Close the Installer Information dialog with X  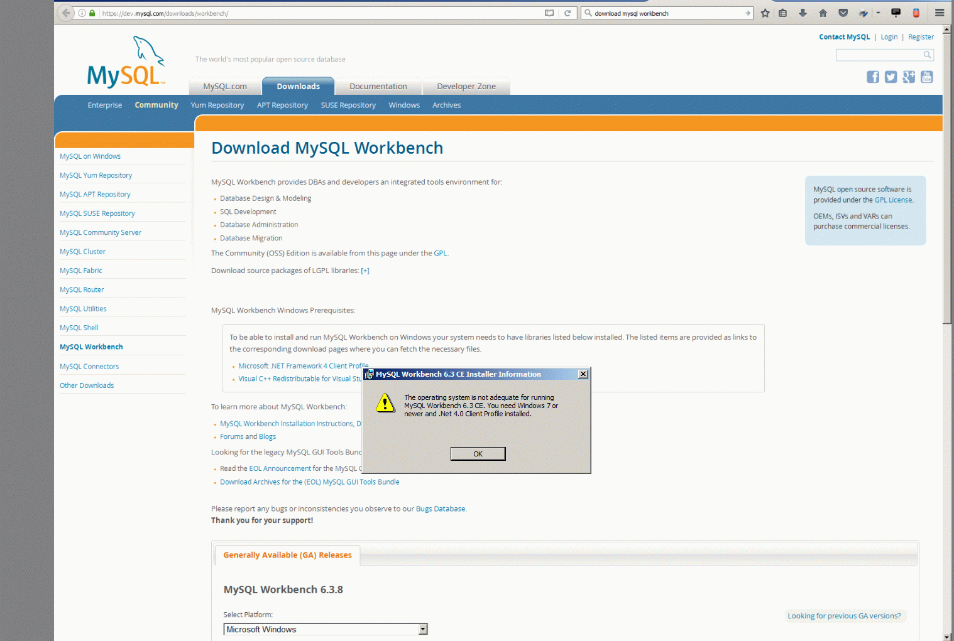[583, 374]
